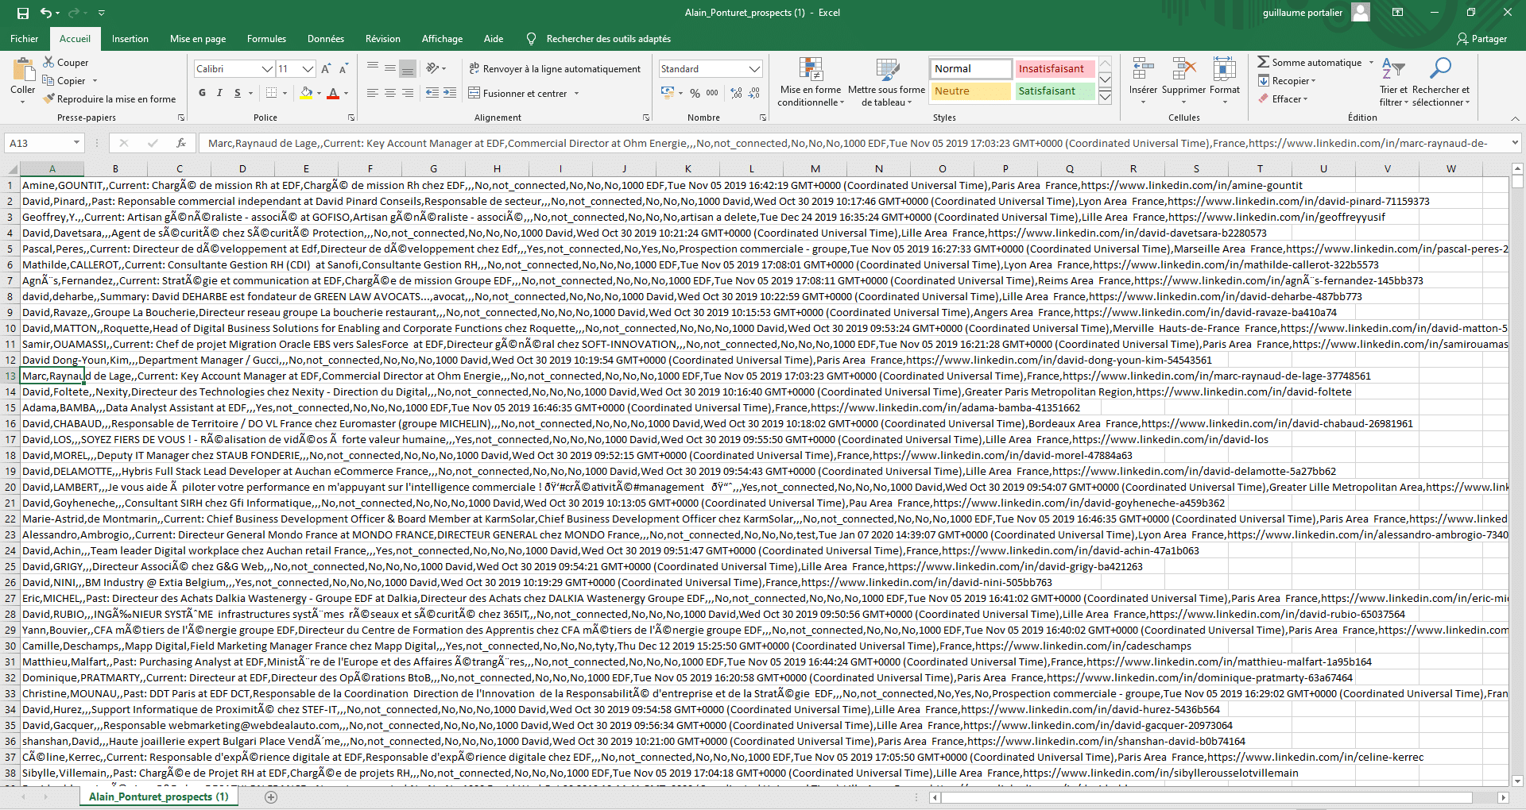Open the font size 11 dropdown
Screen dimensions: 1526x810
click(308, 69)
